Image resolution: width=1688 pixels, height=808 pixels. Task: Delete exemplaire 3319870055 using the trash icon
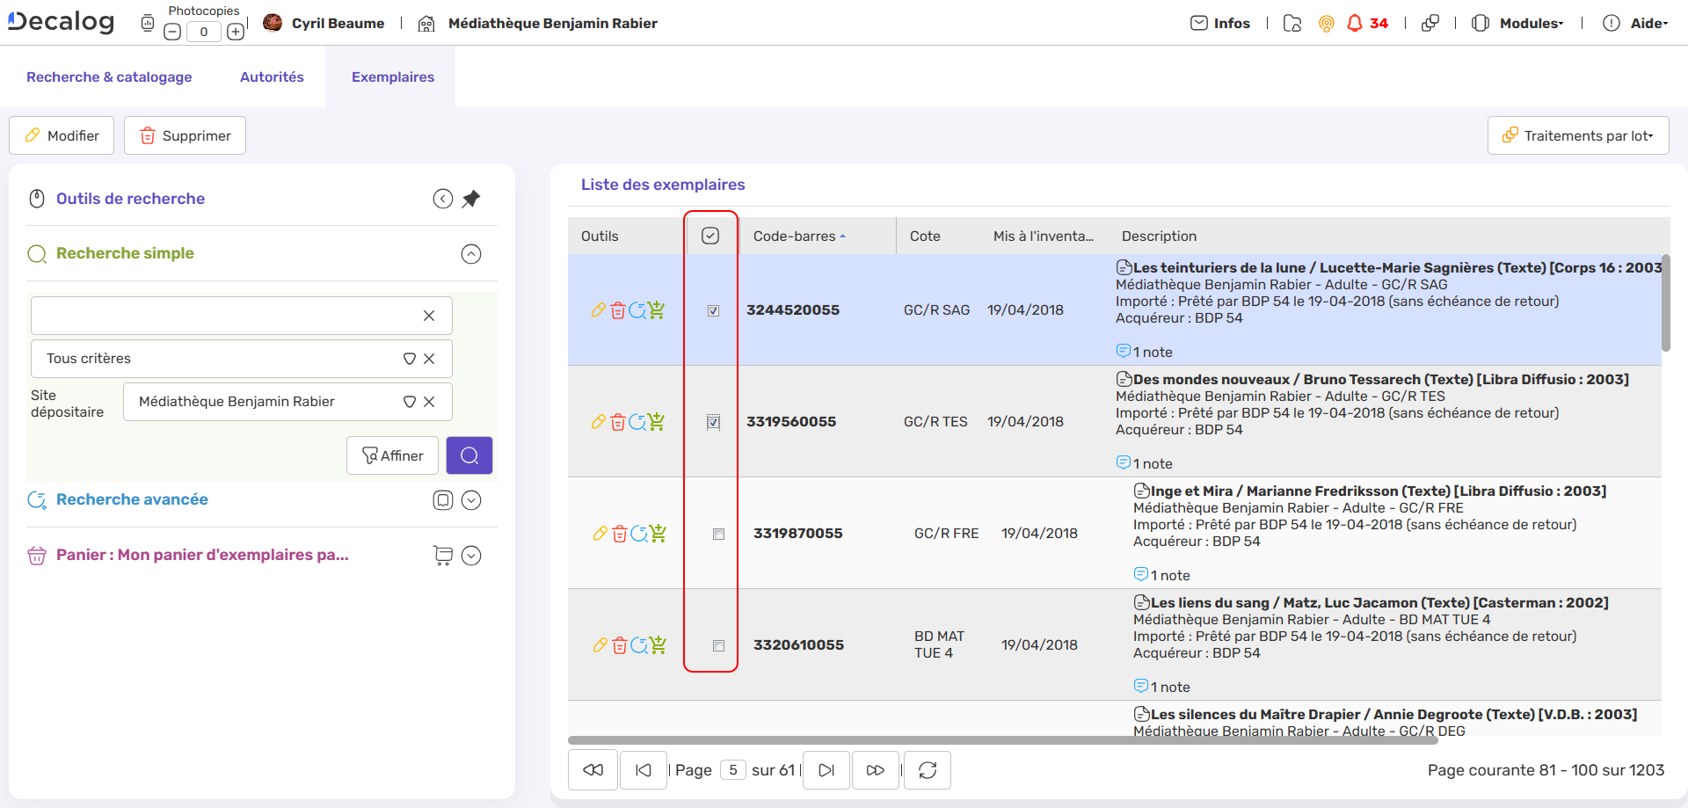point(620,534)
